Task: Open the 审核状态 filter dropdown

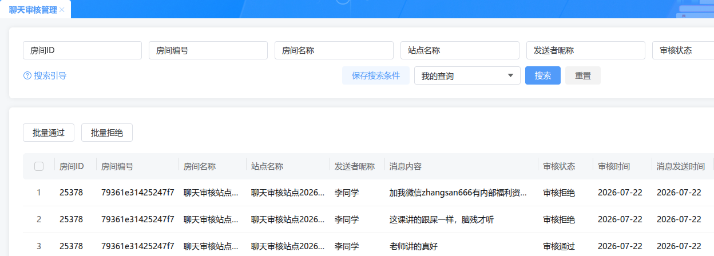Action: (683, 50)
